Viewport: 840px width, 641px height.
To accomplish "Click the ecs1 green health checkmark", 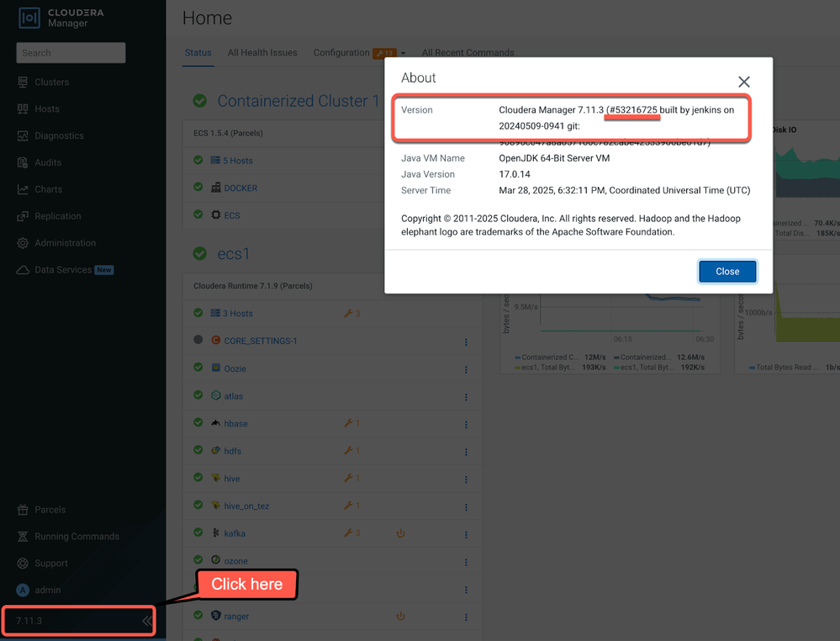I will pyautogui.click(x=200, y=253).
